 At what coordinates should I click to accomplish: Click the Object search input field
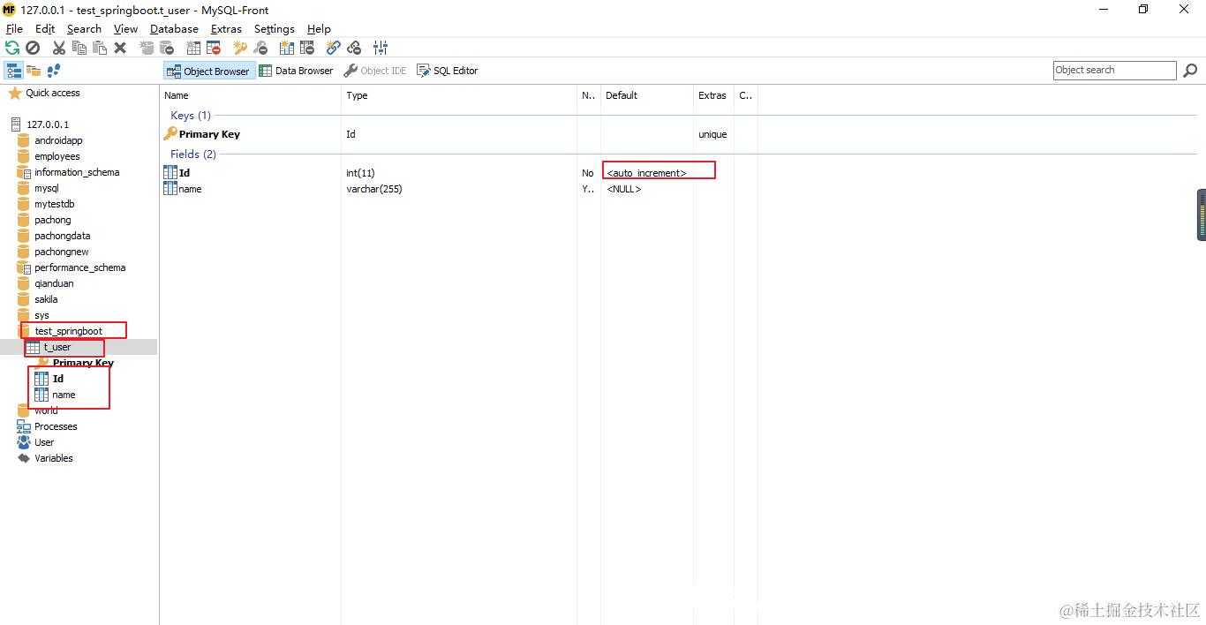coord(1115,71)
